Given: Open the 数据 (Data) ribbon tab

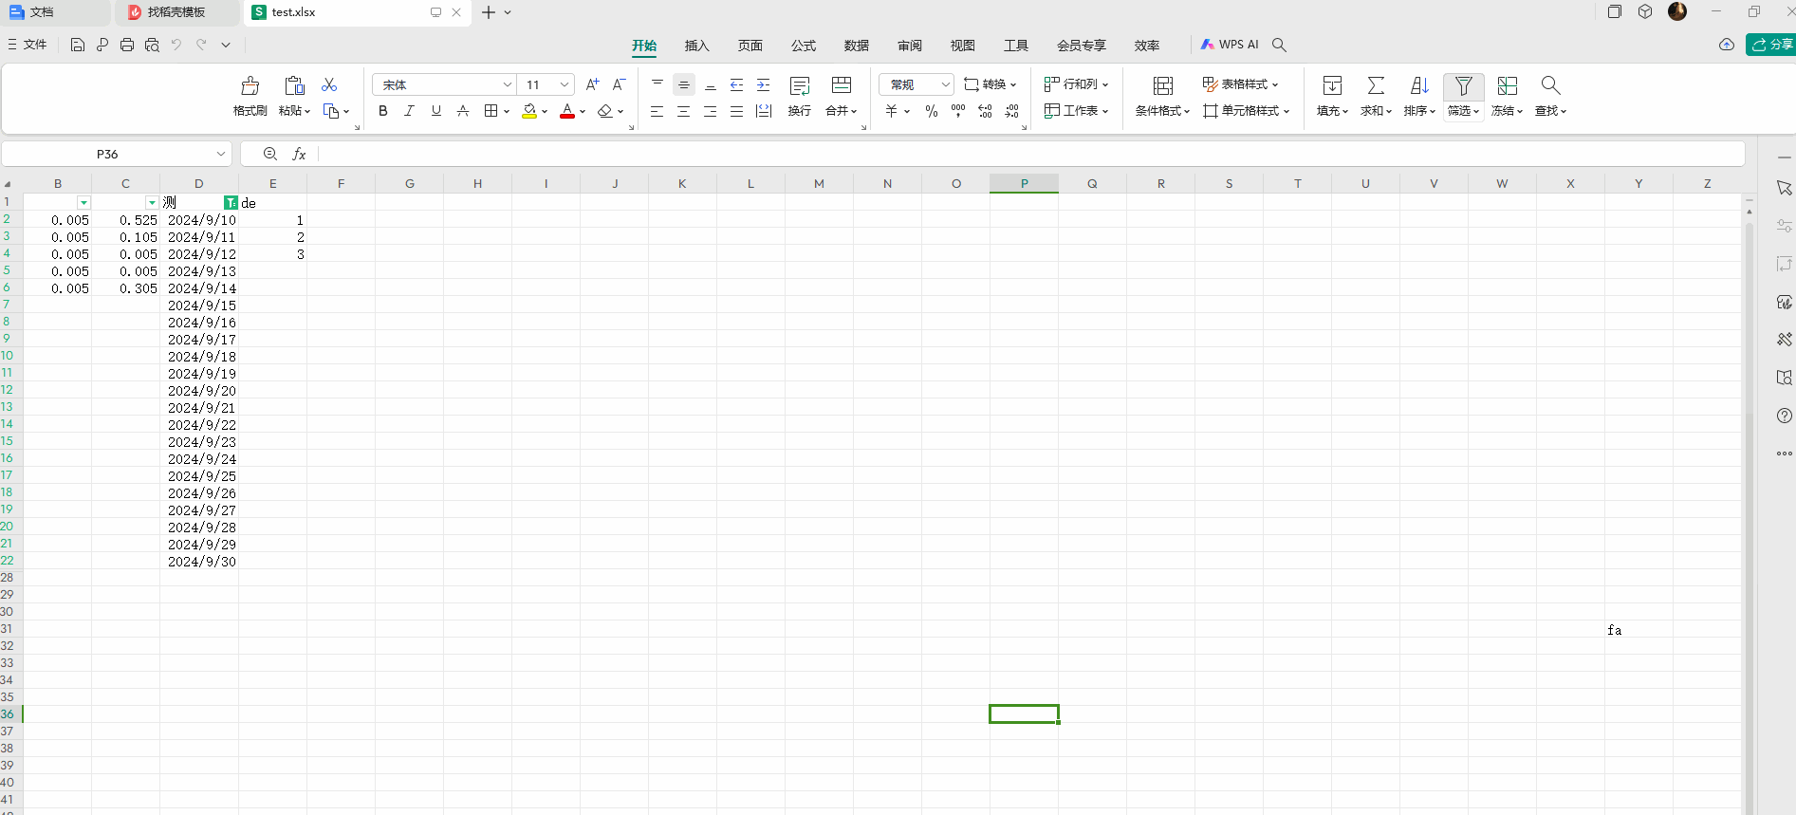Looking at the screenshot, I should tap(856, 46).
